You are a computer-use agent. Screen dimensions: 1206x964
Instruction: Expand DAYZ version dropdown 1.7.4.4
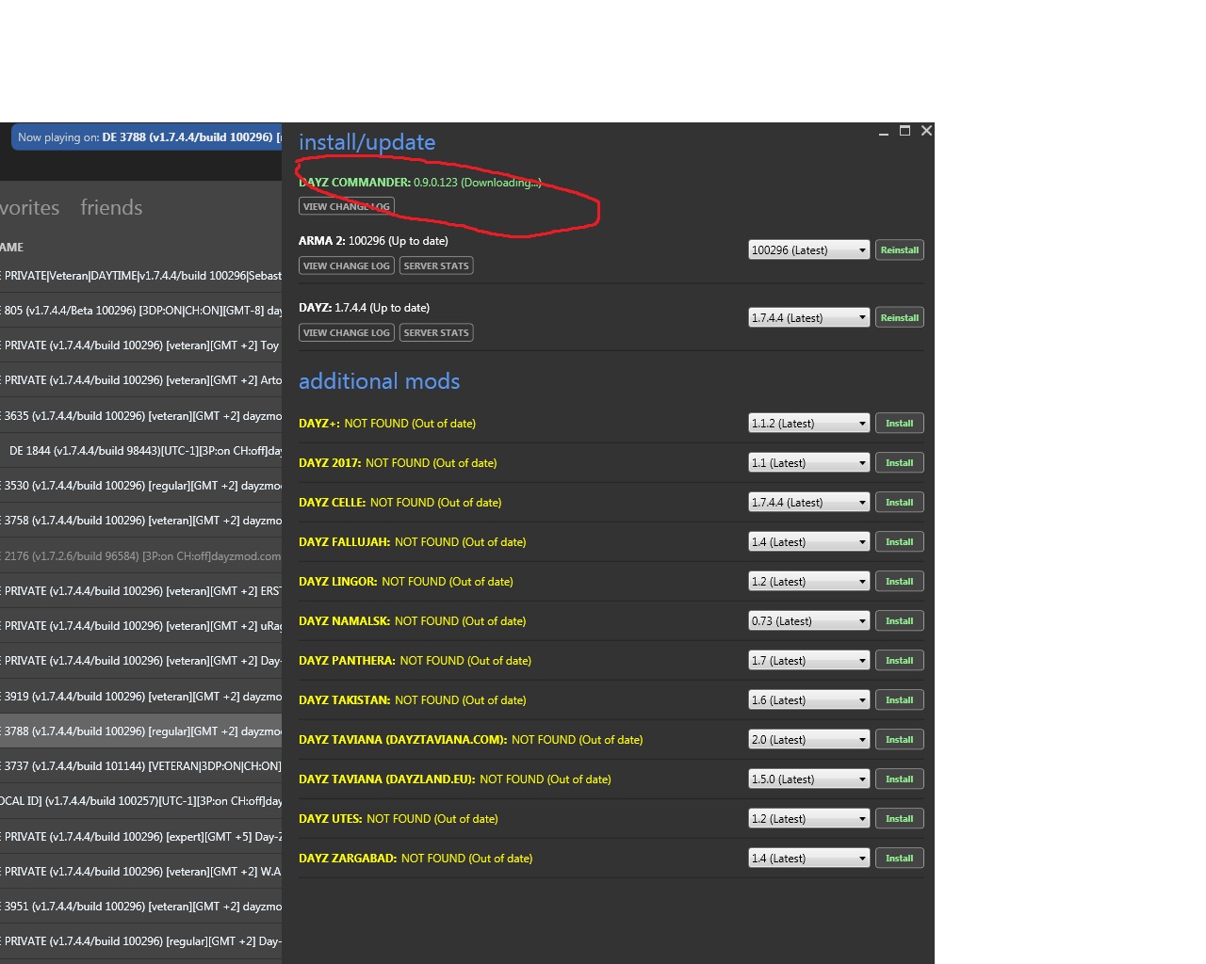pos(809,317)
